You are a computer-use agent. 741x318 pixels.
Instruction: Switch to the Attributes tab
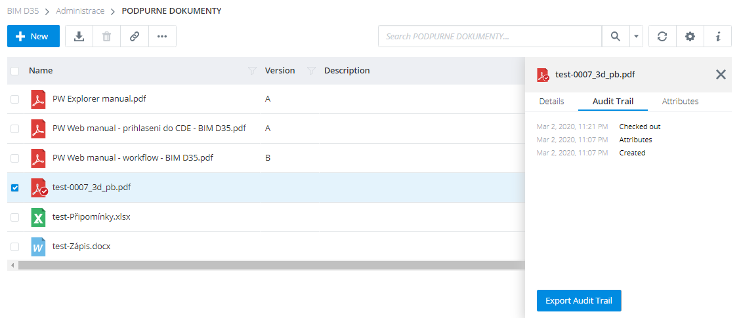680,102
